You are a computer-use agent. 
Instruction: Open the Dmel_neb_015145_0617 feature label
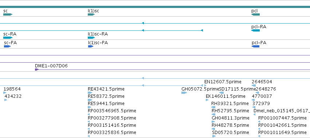tap(282, 111)
